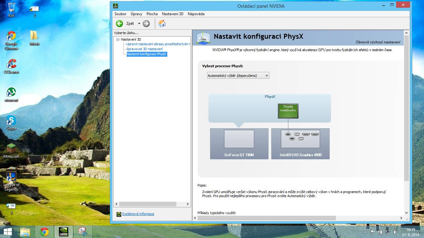Launch utorrent desktop shortcut
424x238 pixels.
(11, 95)
